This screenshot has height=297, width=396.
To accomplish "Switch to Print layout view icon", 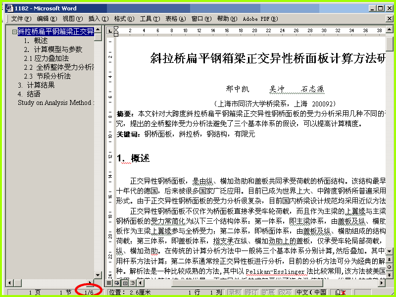I will [x=125, y=283].
